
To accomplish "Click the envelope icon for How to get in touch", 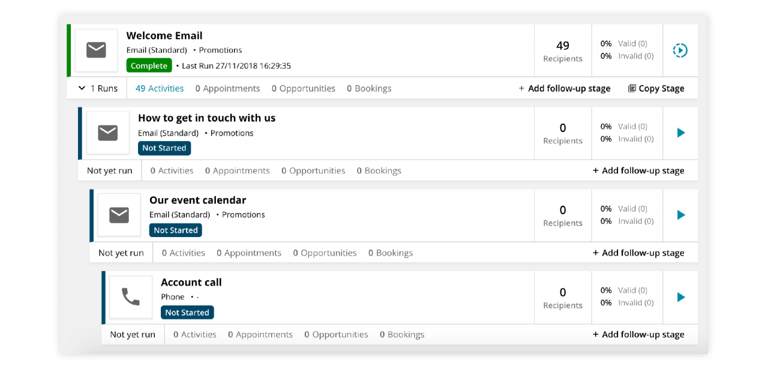I will tap(107, 133).
